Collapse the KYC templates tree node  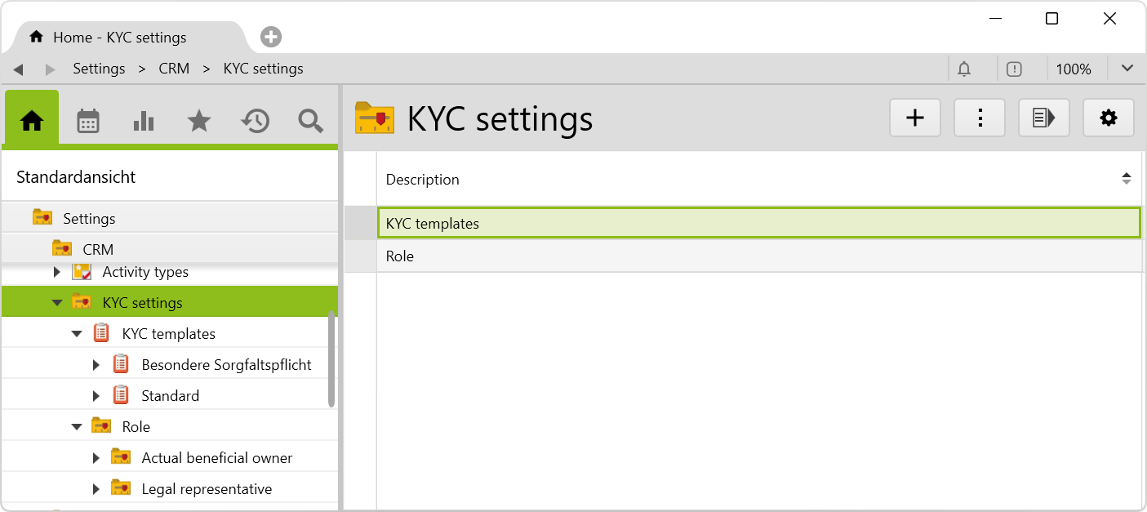[77, 334]
